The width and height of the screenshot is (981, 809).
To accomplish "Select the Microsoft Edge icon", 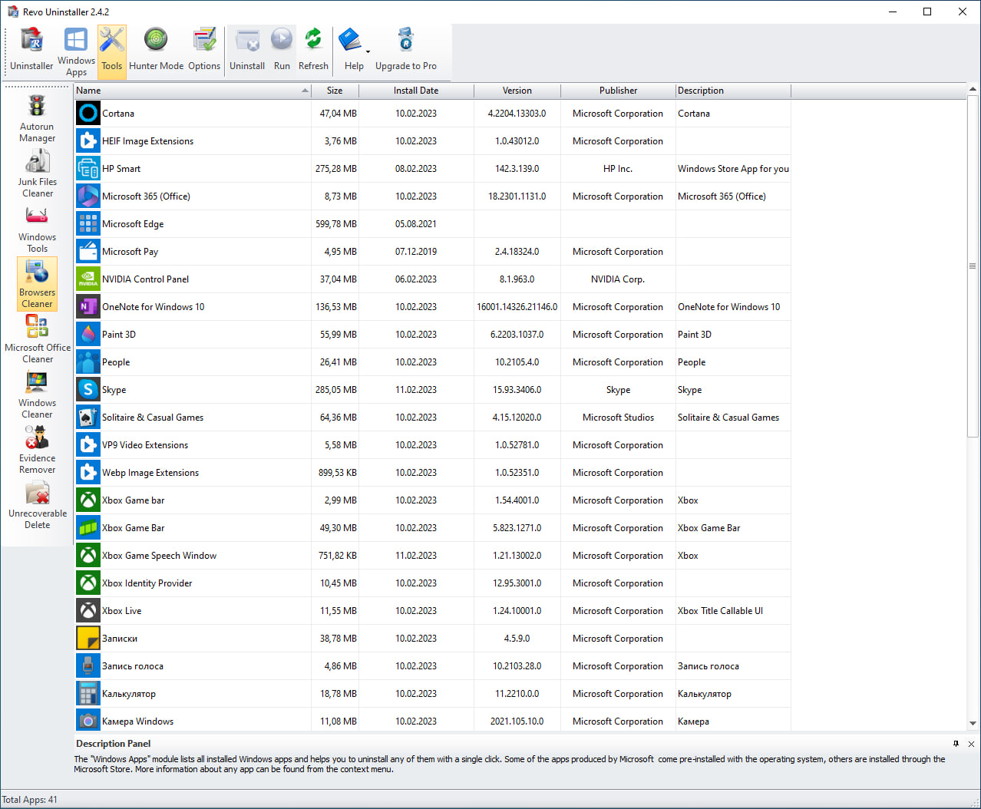I will (88, 224).
